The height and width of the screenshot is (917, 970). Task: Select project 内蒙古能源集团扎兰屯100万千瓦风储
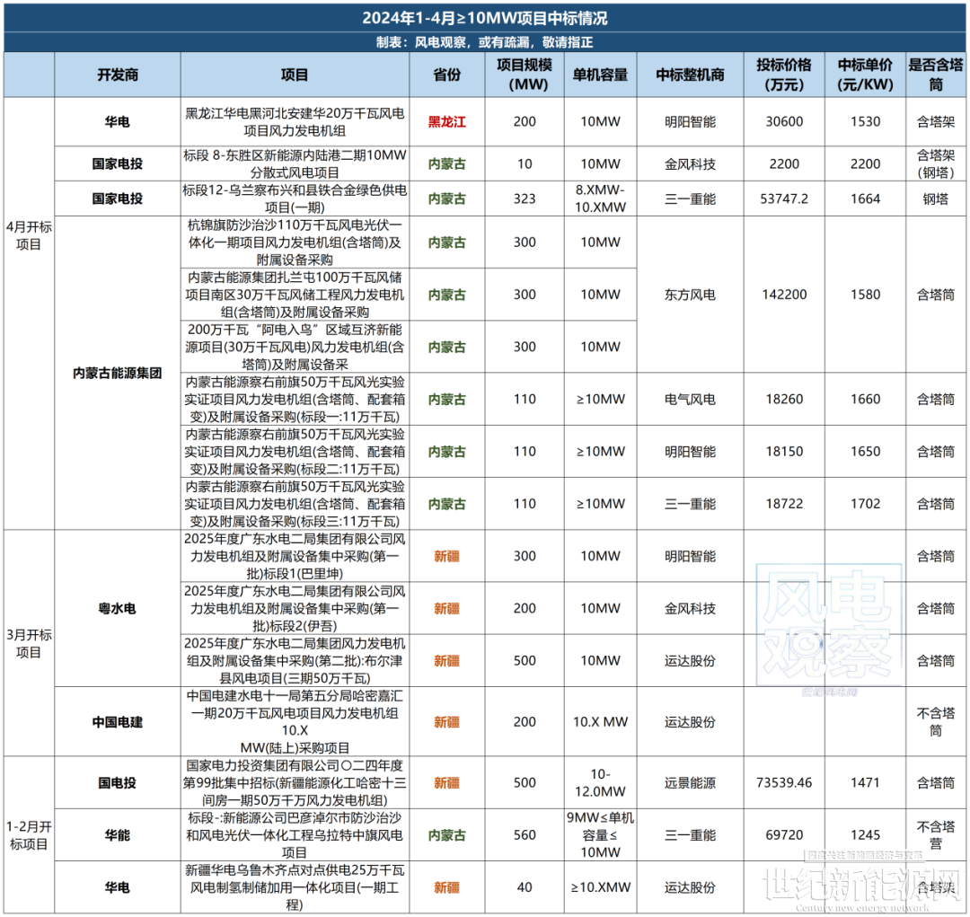295,295
